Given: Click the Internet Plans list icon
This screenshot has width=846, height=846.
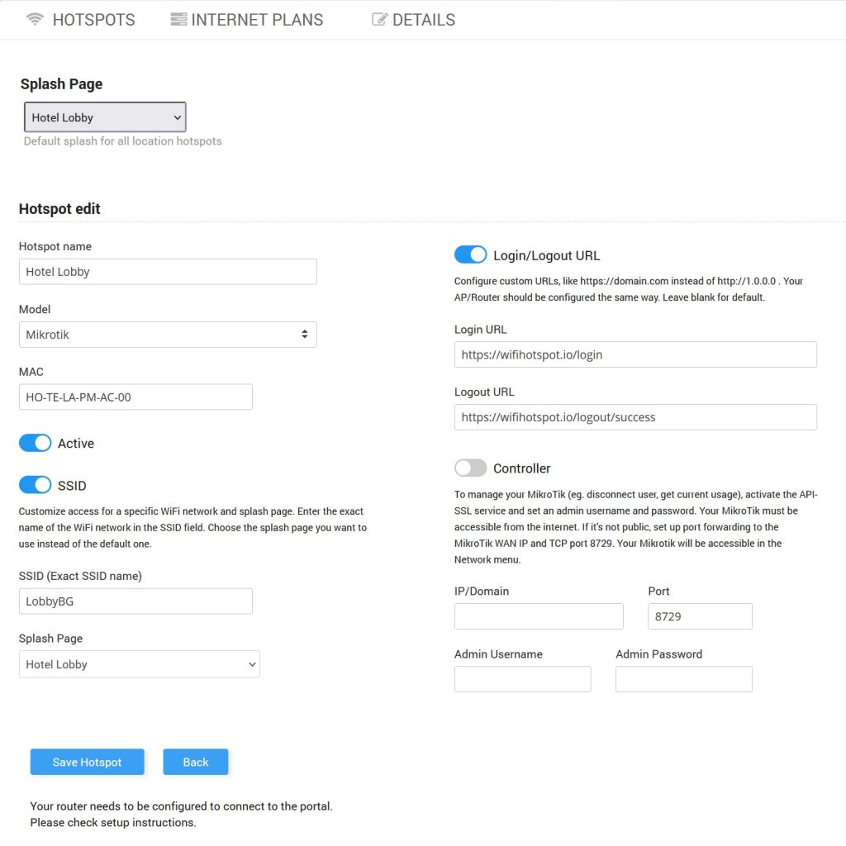Looking at the screenshot, I should pyautogui.click(x=178, y=19).
